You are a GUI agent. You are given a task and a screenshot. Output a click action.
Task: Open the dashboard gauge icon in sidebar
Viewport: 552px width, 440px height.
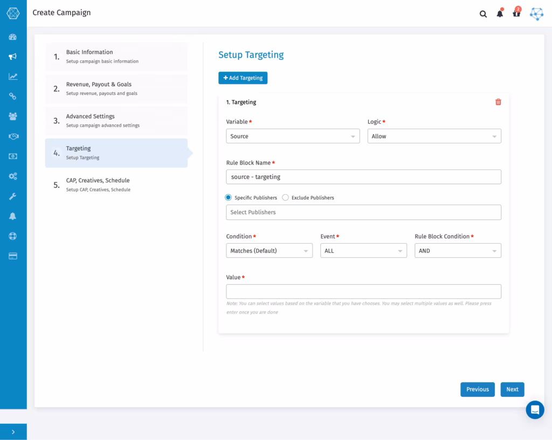[x=13, y=37]
